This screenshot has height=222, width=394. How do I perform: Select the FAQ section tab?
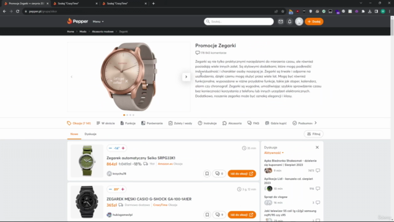click(253, 123)
